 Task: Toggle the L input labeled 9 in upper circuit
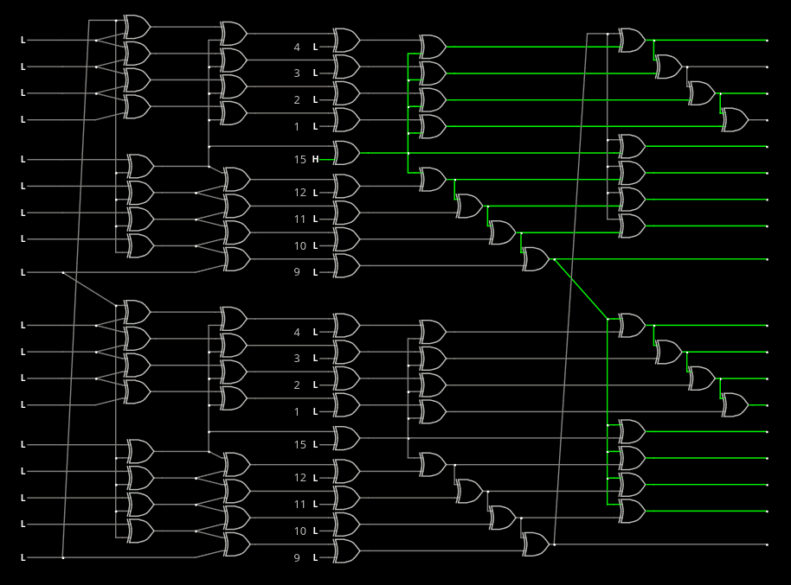(x=315, y=272)
